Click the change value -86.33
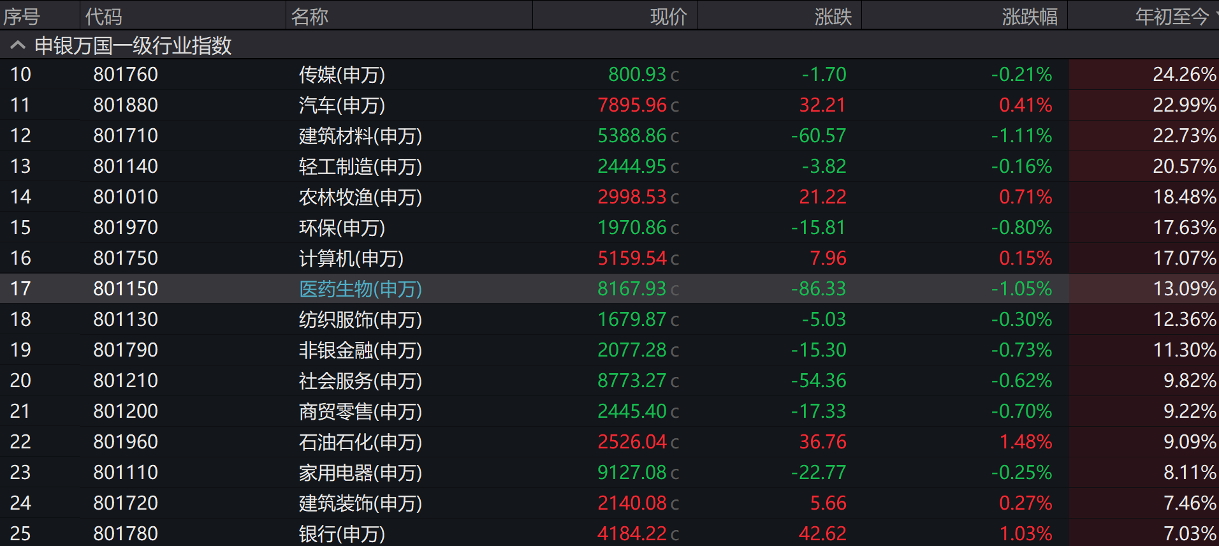 (819, 289)
